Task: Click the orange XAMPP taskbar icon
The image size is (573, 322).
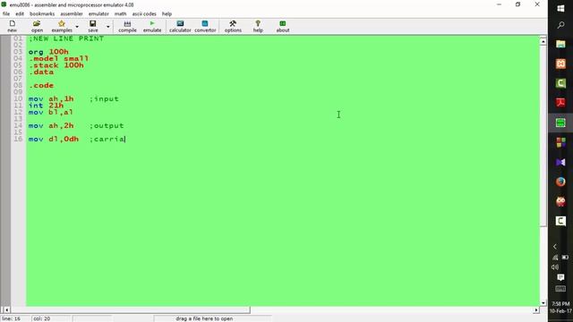Action: pyautogui.click(x=560, y=64)
